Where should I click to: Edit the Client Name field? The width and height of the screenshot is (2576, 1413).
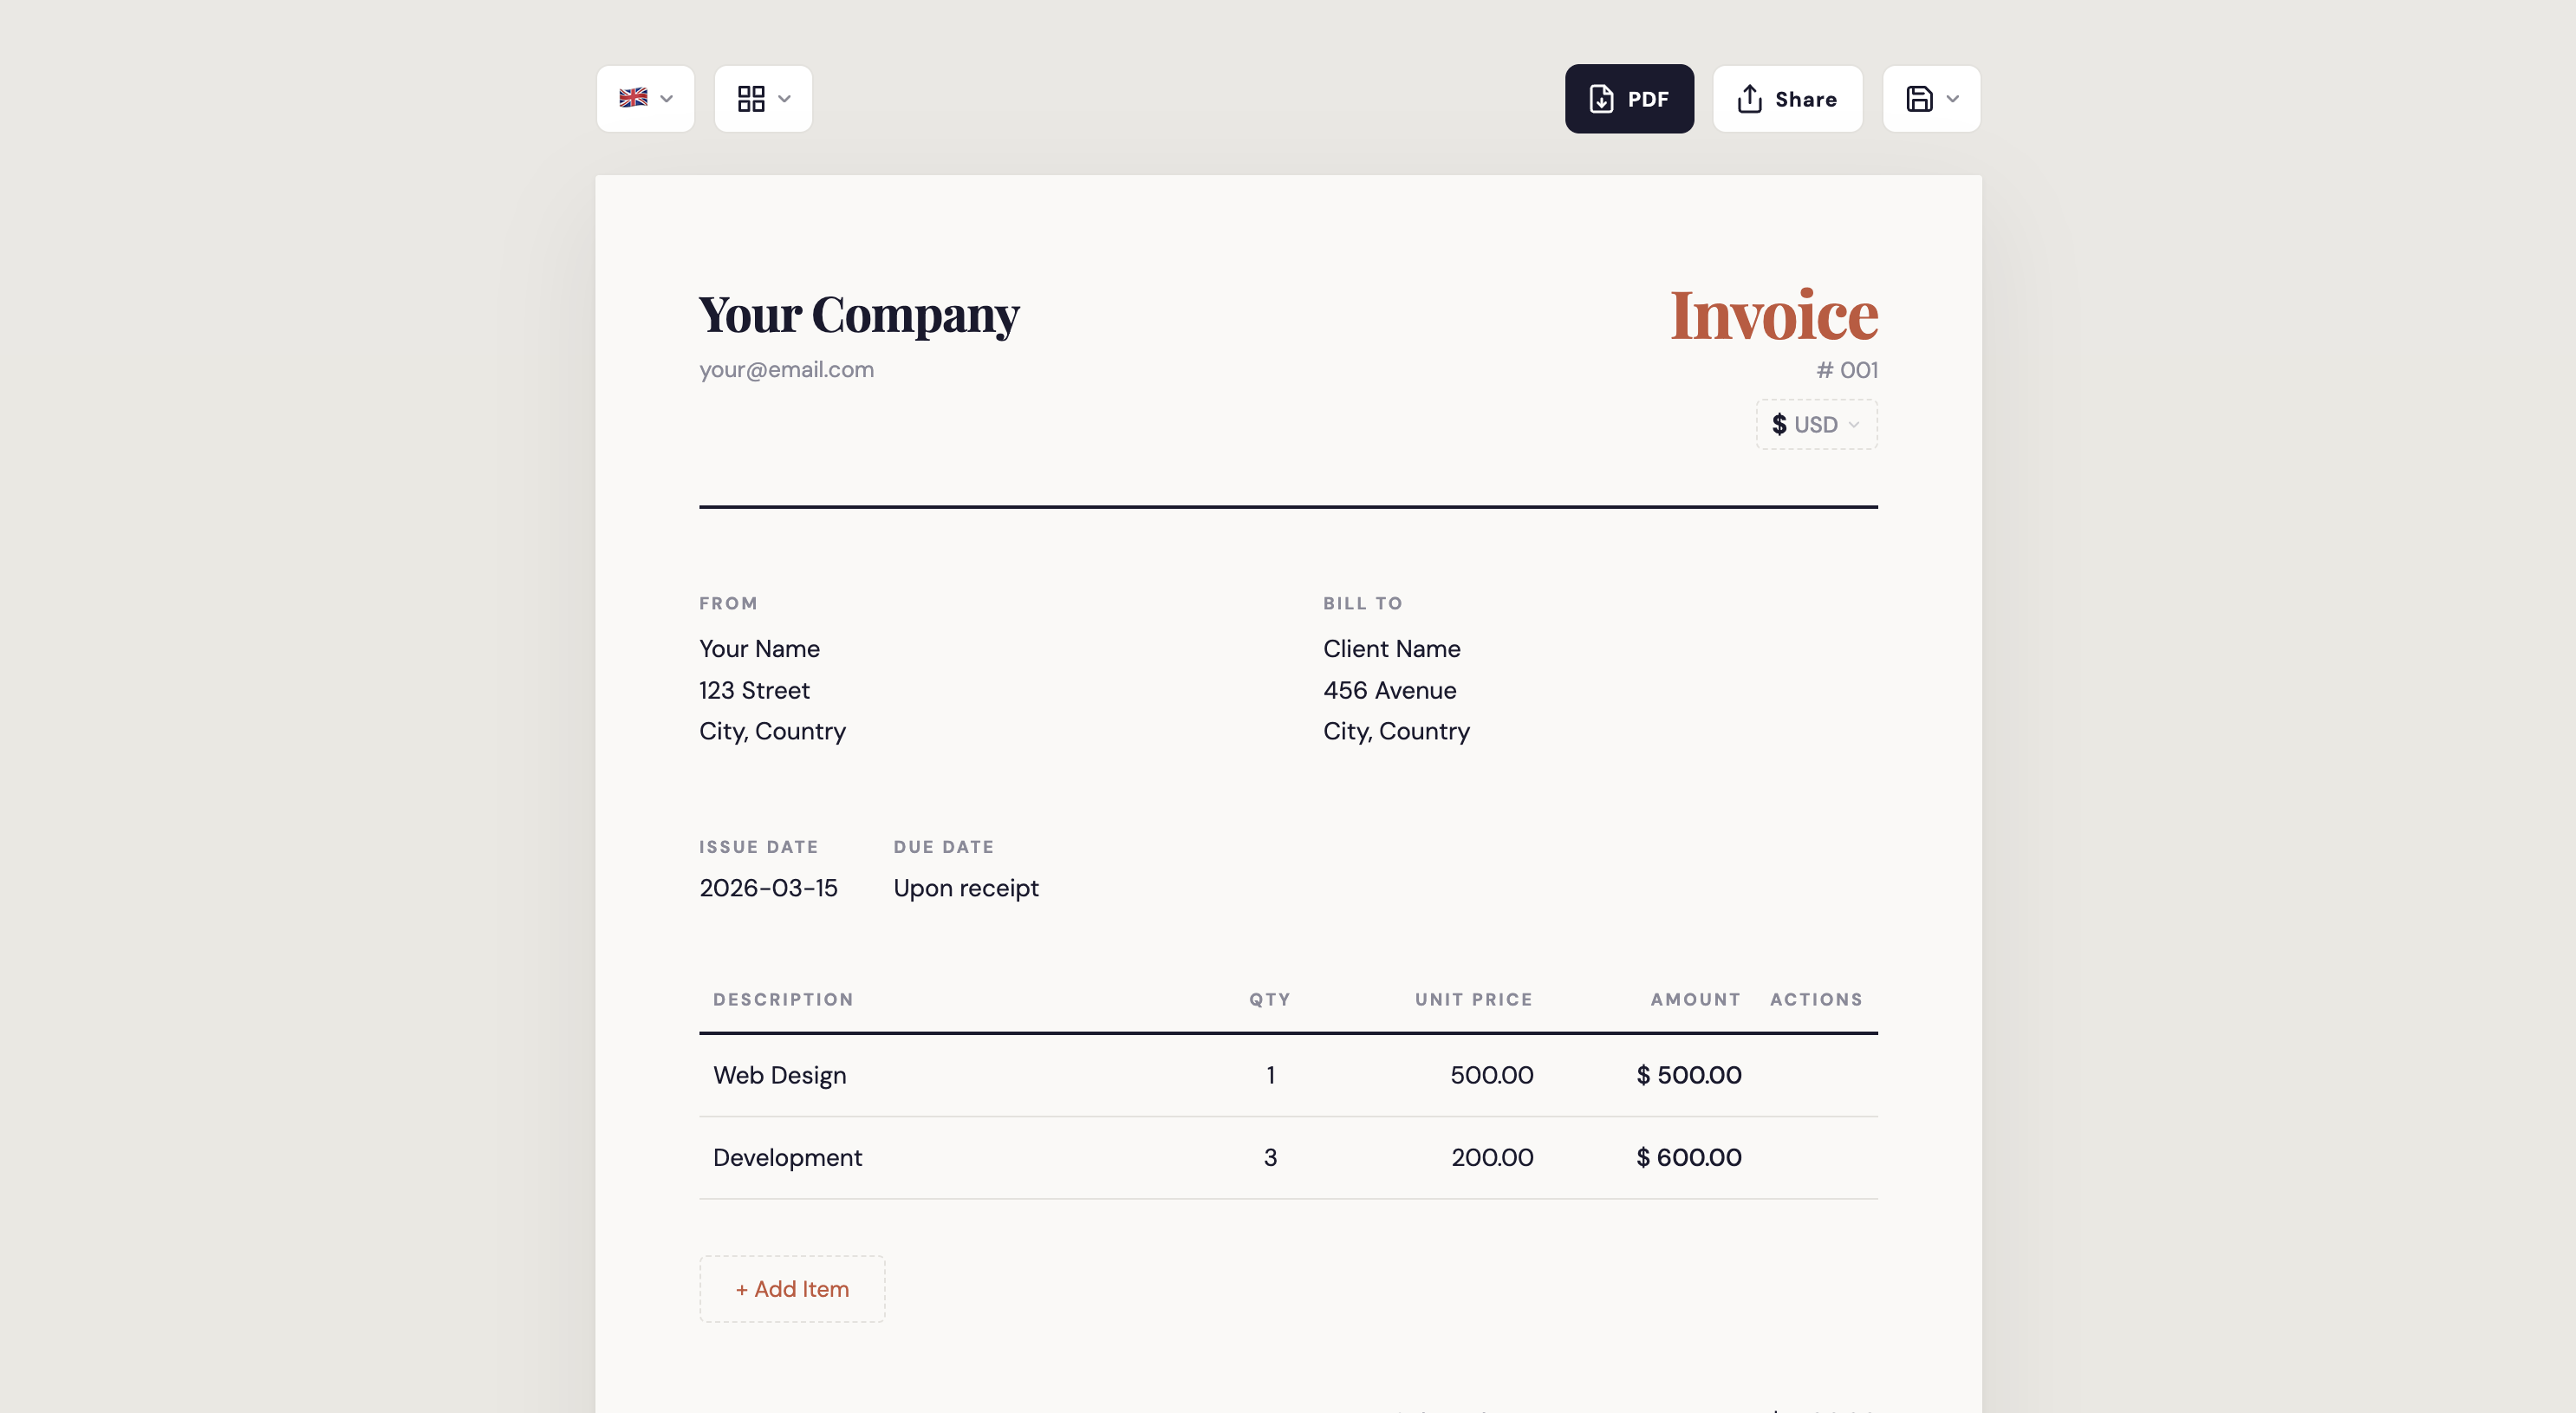click(1391, 649)
